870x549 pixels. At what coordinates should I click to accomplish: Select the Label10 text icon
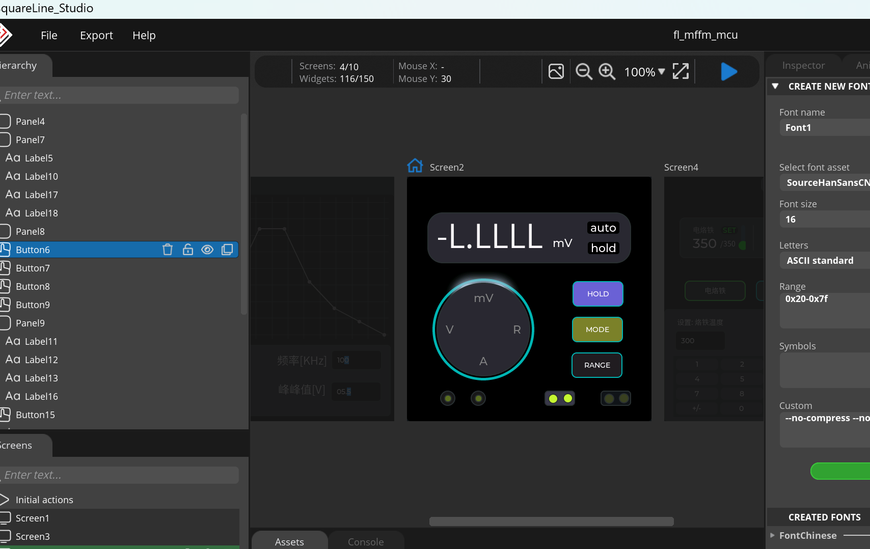pyautogui.click(x=13, y=176)
